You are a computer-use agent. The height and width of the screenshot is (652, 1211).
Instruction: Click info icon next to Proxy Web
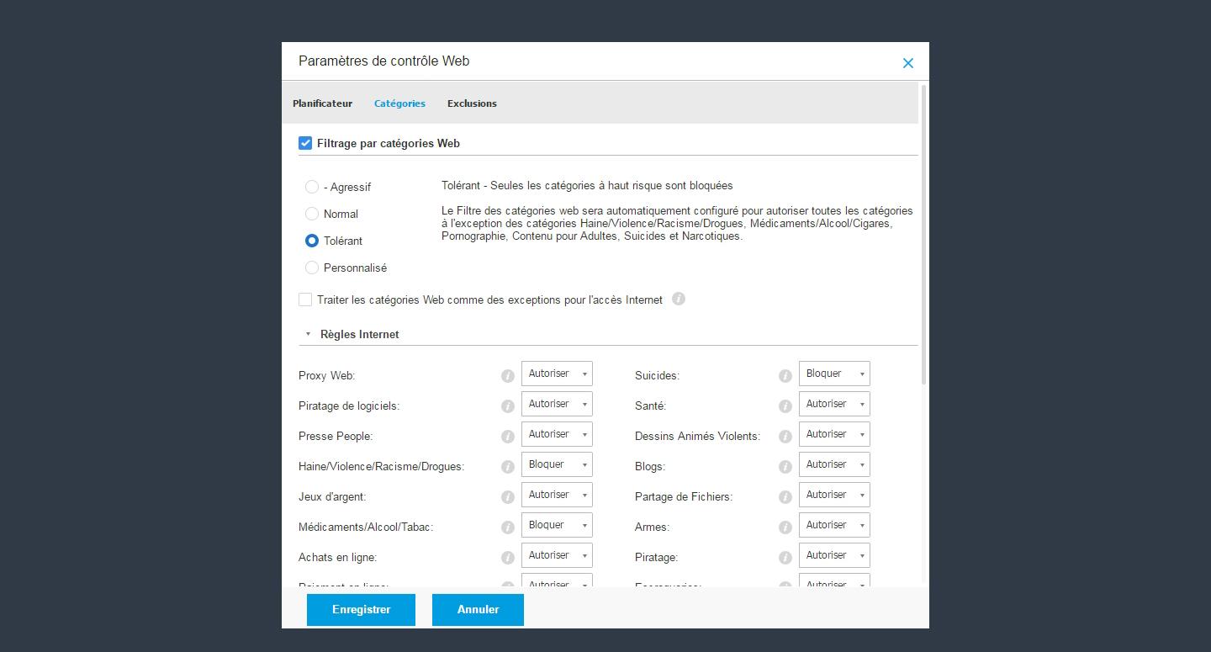507,376
